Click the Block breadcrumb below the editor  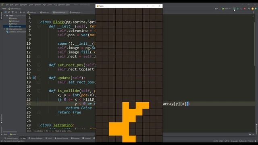pyautogui.click(x=29, y=131)
